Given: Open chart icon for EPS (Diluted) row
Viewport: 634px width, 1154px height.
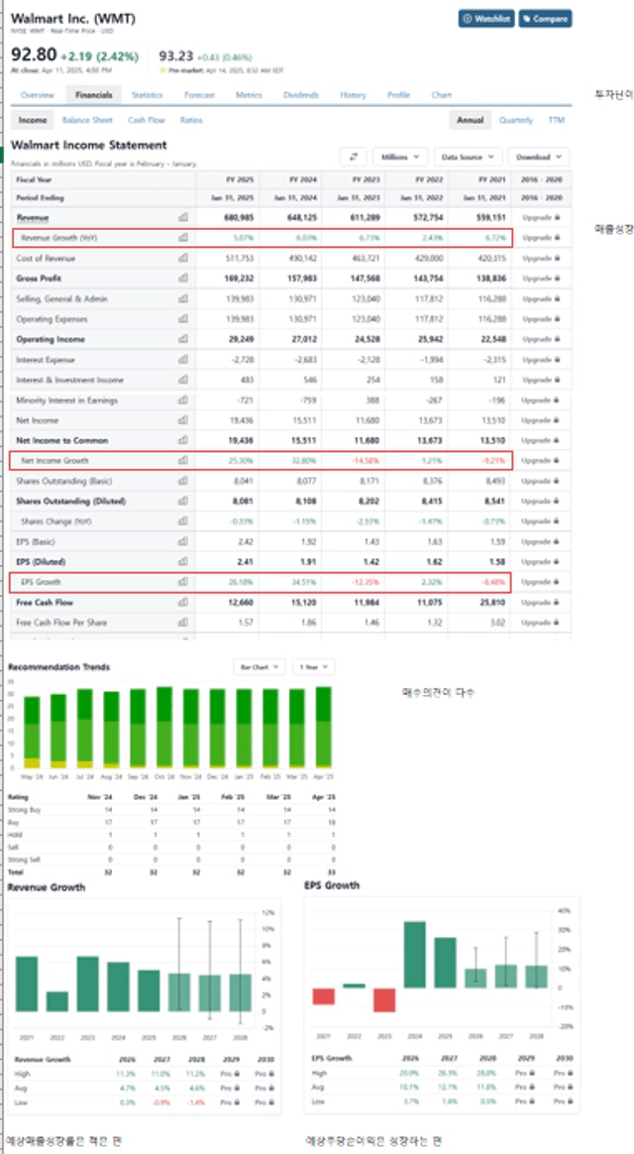Looking at the screenshot, I should pyautogui.click(x=182, y=561).
